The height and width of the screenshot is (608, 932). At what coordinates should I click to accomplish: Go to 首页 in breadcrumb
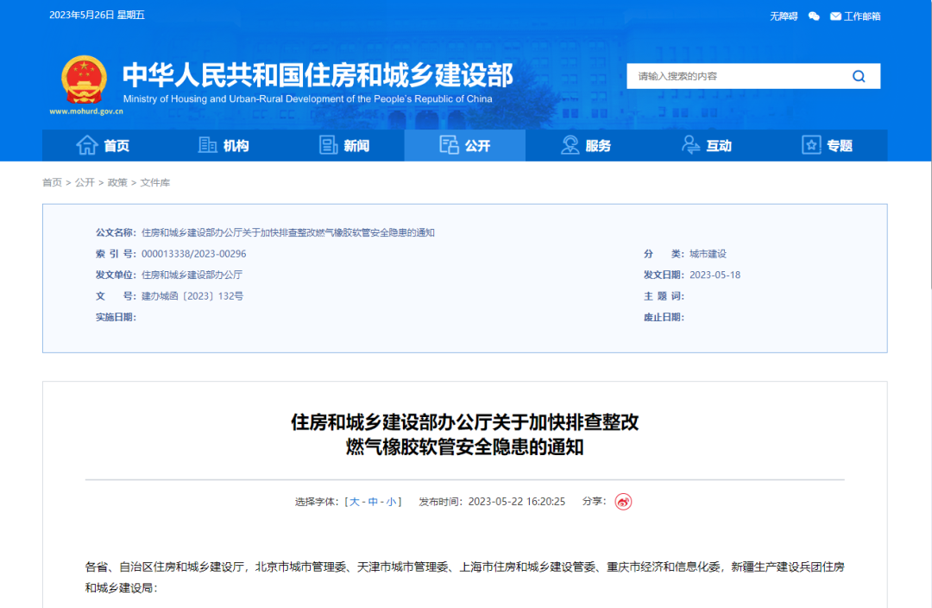pos(52,182)
